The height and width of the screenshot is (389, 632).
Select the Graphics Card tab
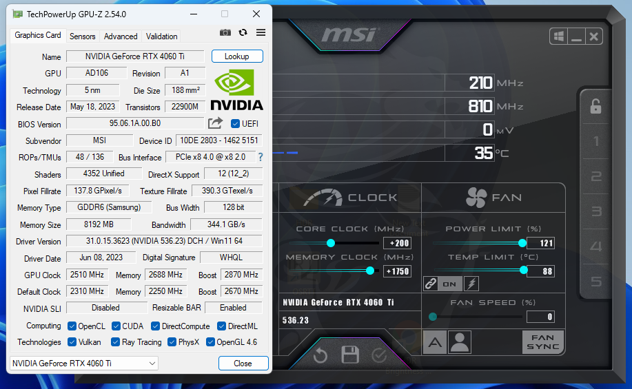pos(38,35)
